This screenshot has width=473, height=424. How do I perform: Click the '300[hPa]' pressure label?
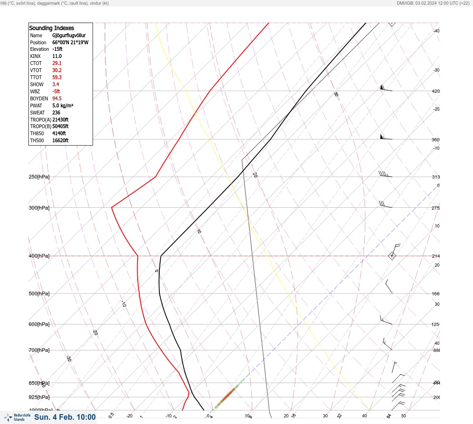39,208
